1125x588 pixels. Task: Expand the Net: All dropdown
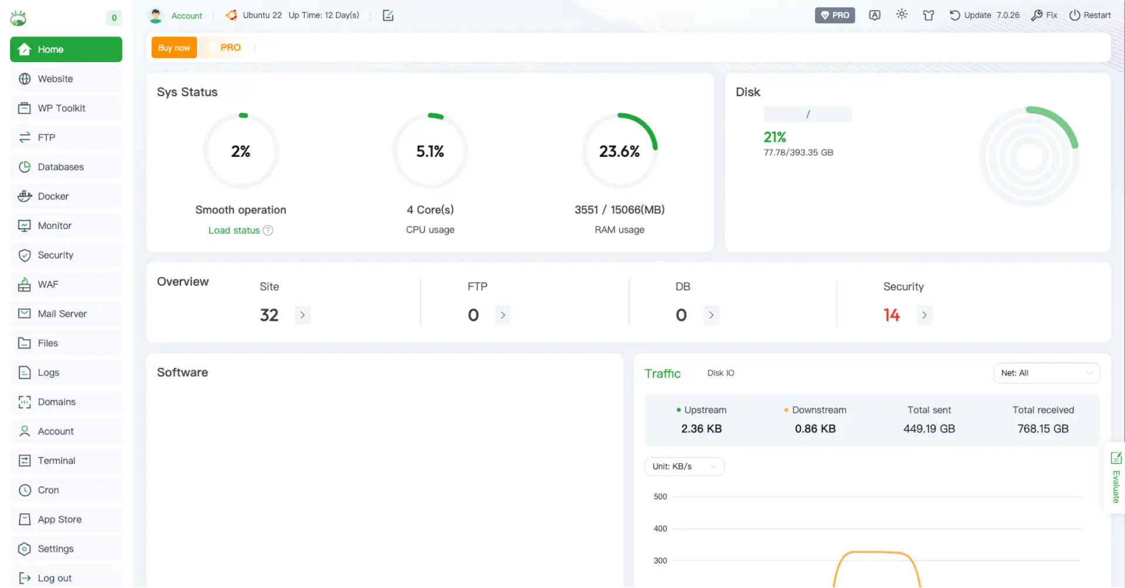pyautogui.click(x=1046, y=373)
